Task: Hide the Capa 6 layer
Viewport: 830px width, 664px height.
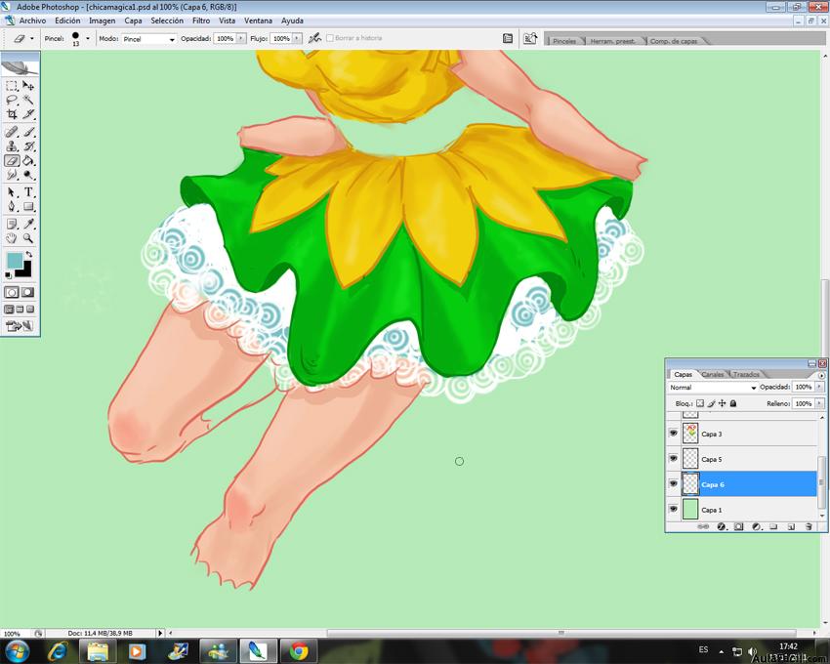Action: point(674,484)
